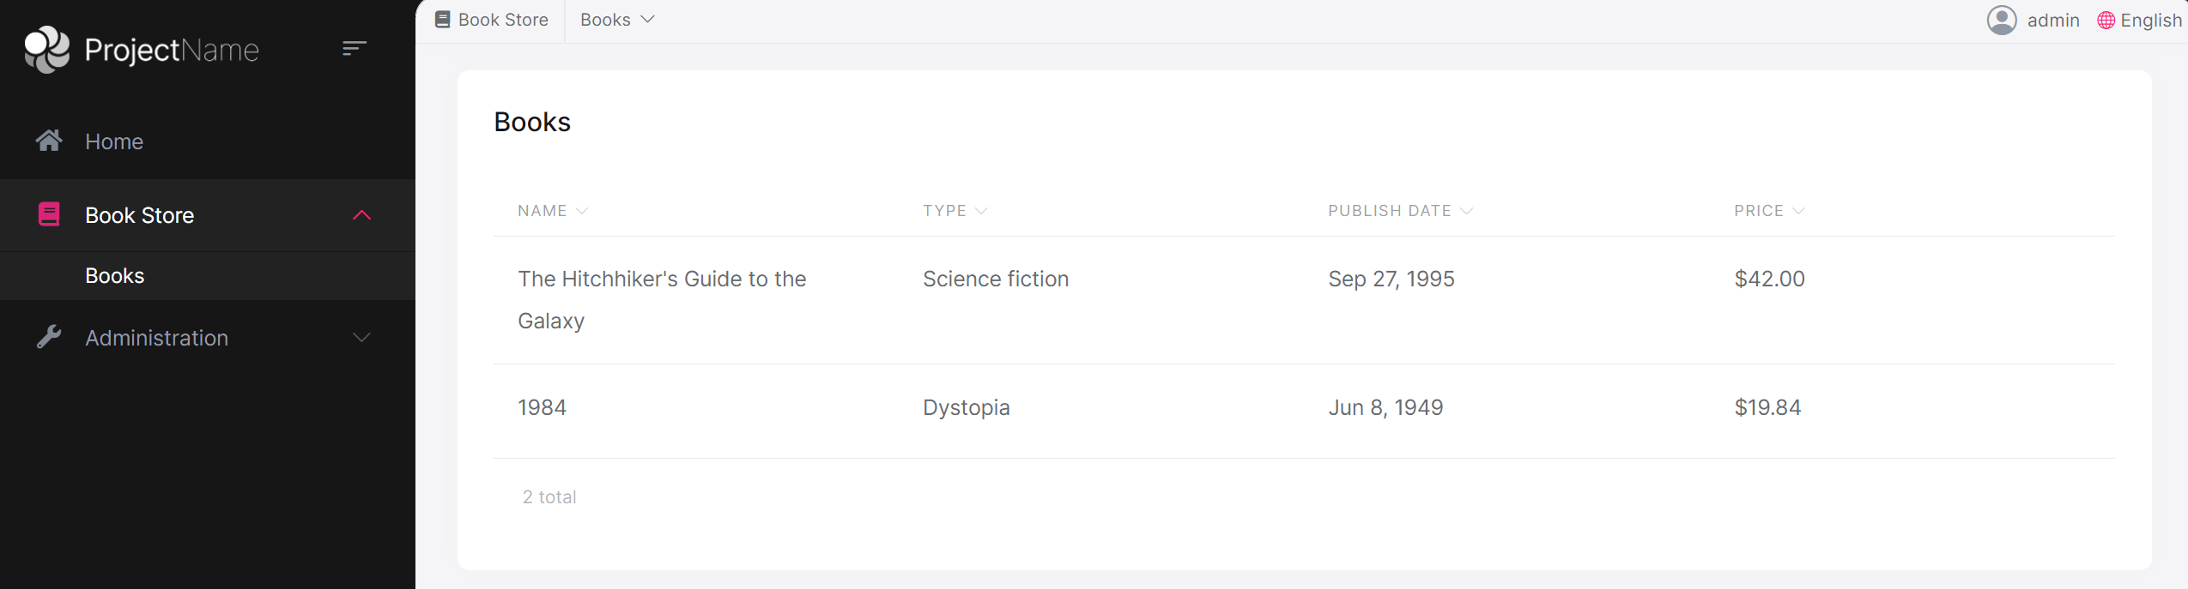The width and height of the screenshot is (2188, 589).
Task: Click the Home house icon in sidebar
Action: (x=49, y=140)
